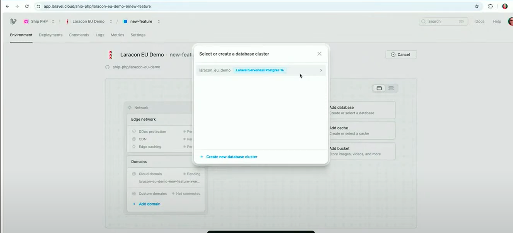Viewport: 513px width, 233px height.
Task: Open the Metrics tab
Action: point(117,35)
